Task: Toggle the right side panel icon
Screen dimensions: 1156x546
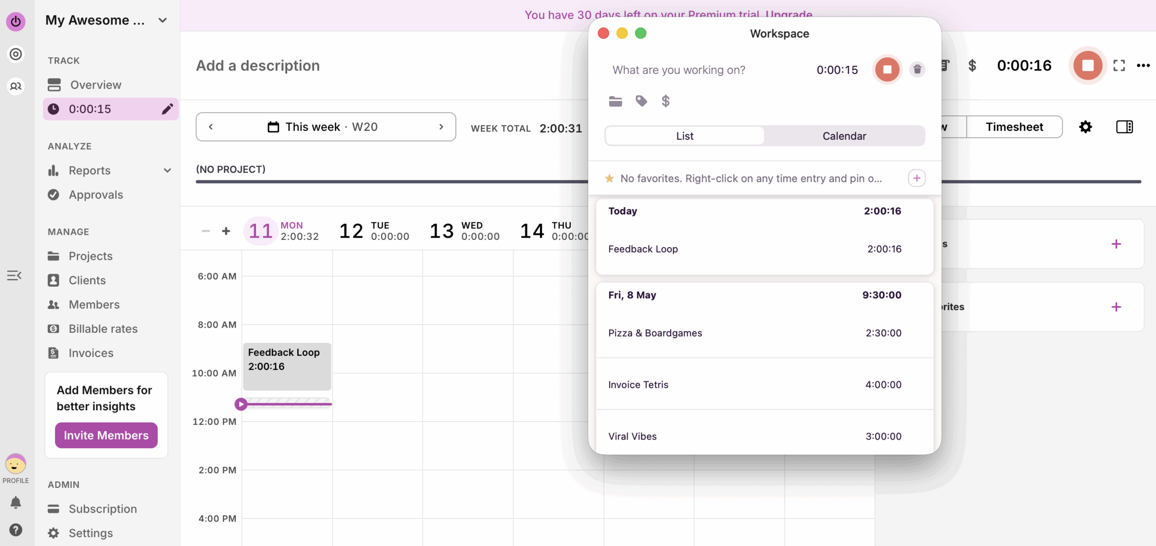Action: (x=1124, y=127)
